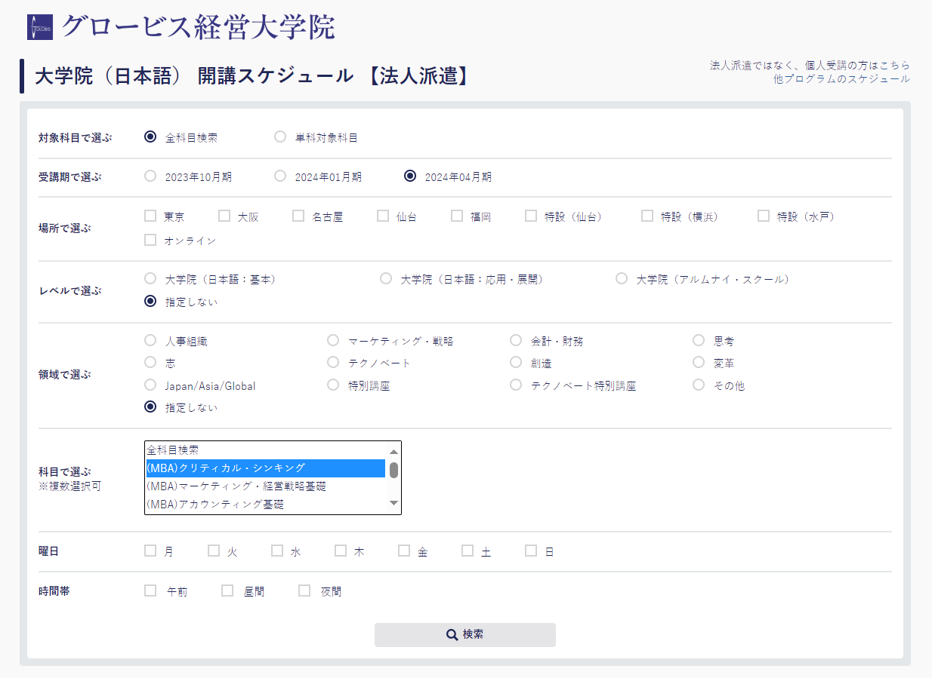Click the Globis logo icon
Viewport: 932px width, 678px height.
coord(40,27)
